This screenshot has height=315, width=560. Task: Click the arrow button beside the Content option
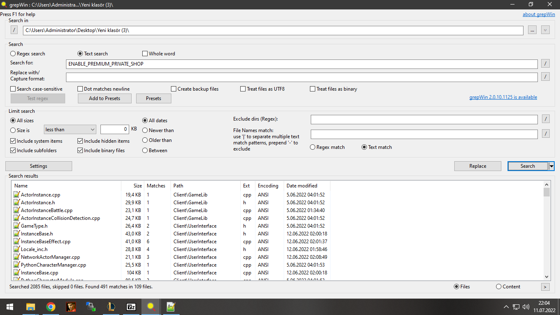(x=545, y=287)
